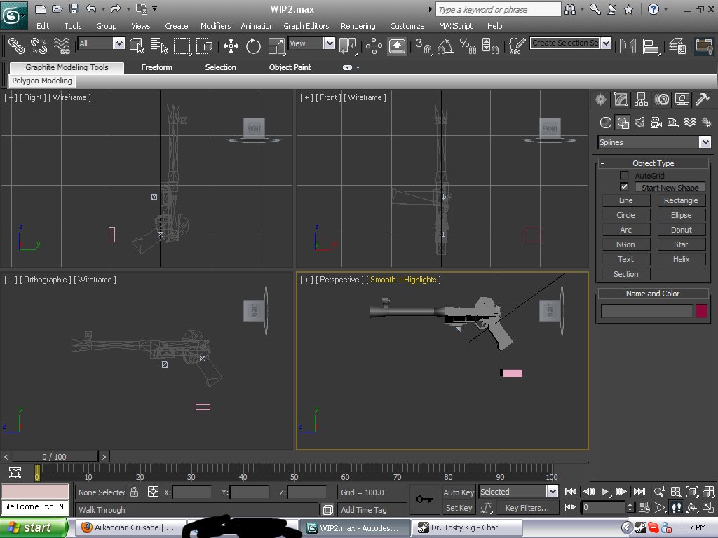This screenshot has width=718, height=538.
Task: Select the Move transform tool
Action: 230,46
